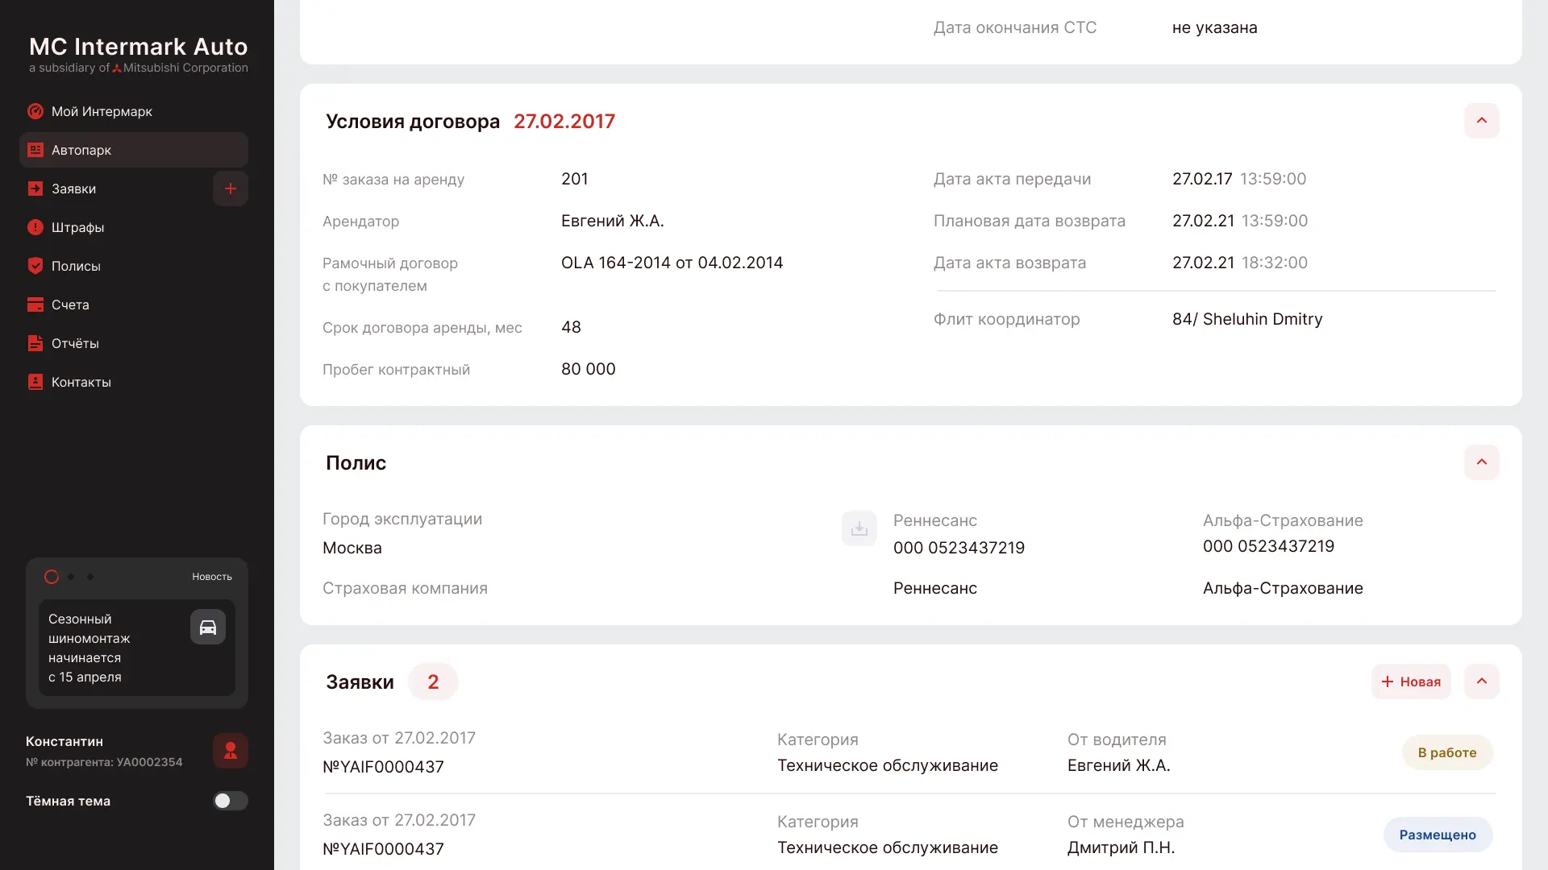Click rental term value 48

click(x=571, y=327)
